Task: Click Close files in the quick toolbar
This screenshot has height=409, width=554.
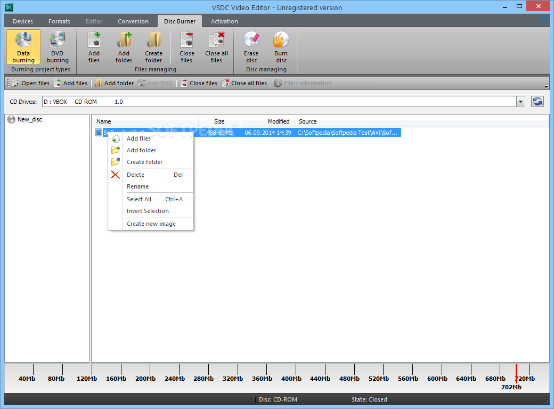Action: point(199,83)
